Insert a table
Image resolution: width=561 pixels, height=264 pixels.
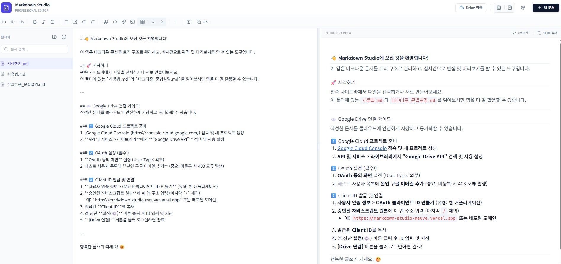click(x=143, y=22)
